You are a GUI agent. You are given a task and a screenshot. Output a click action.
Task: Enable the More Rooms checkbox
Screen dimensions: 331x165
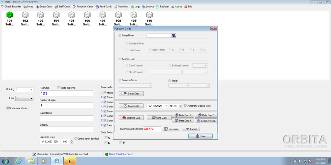[59, 88]
